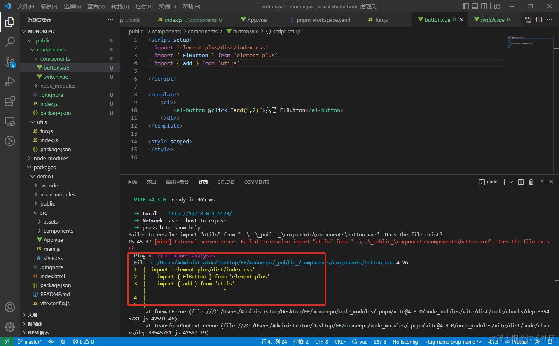The image size is (559, 346).
Task: Open the Search view in activity bar
Action: pyautogui.click(x=10, y=42)
